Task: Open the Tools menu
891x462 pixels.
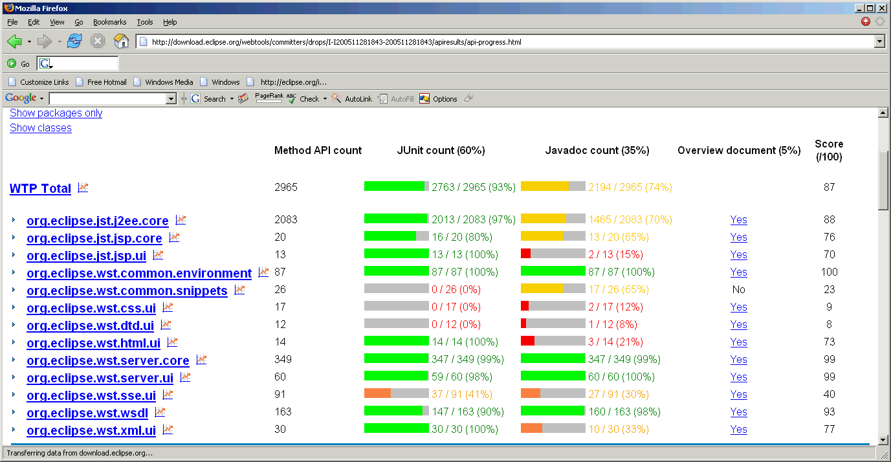Action: click(x=144, y=22)
